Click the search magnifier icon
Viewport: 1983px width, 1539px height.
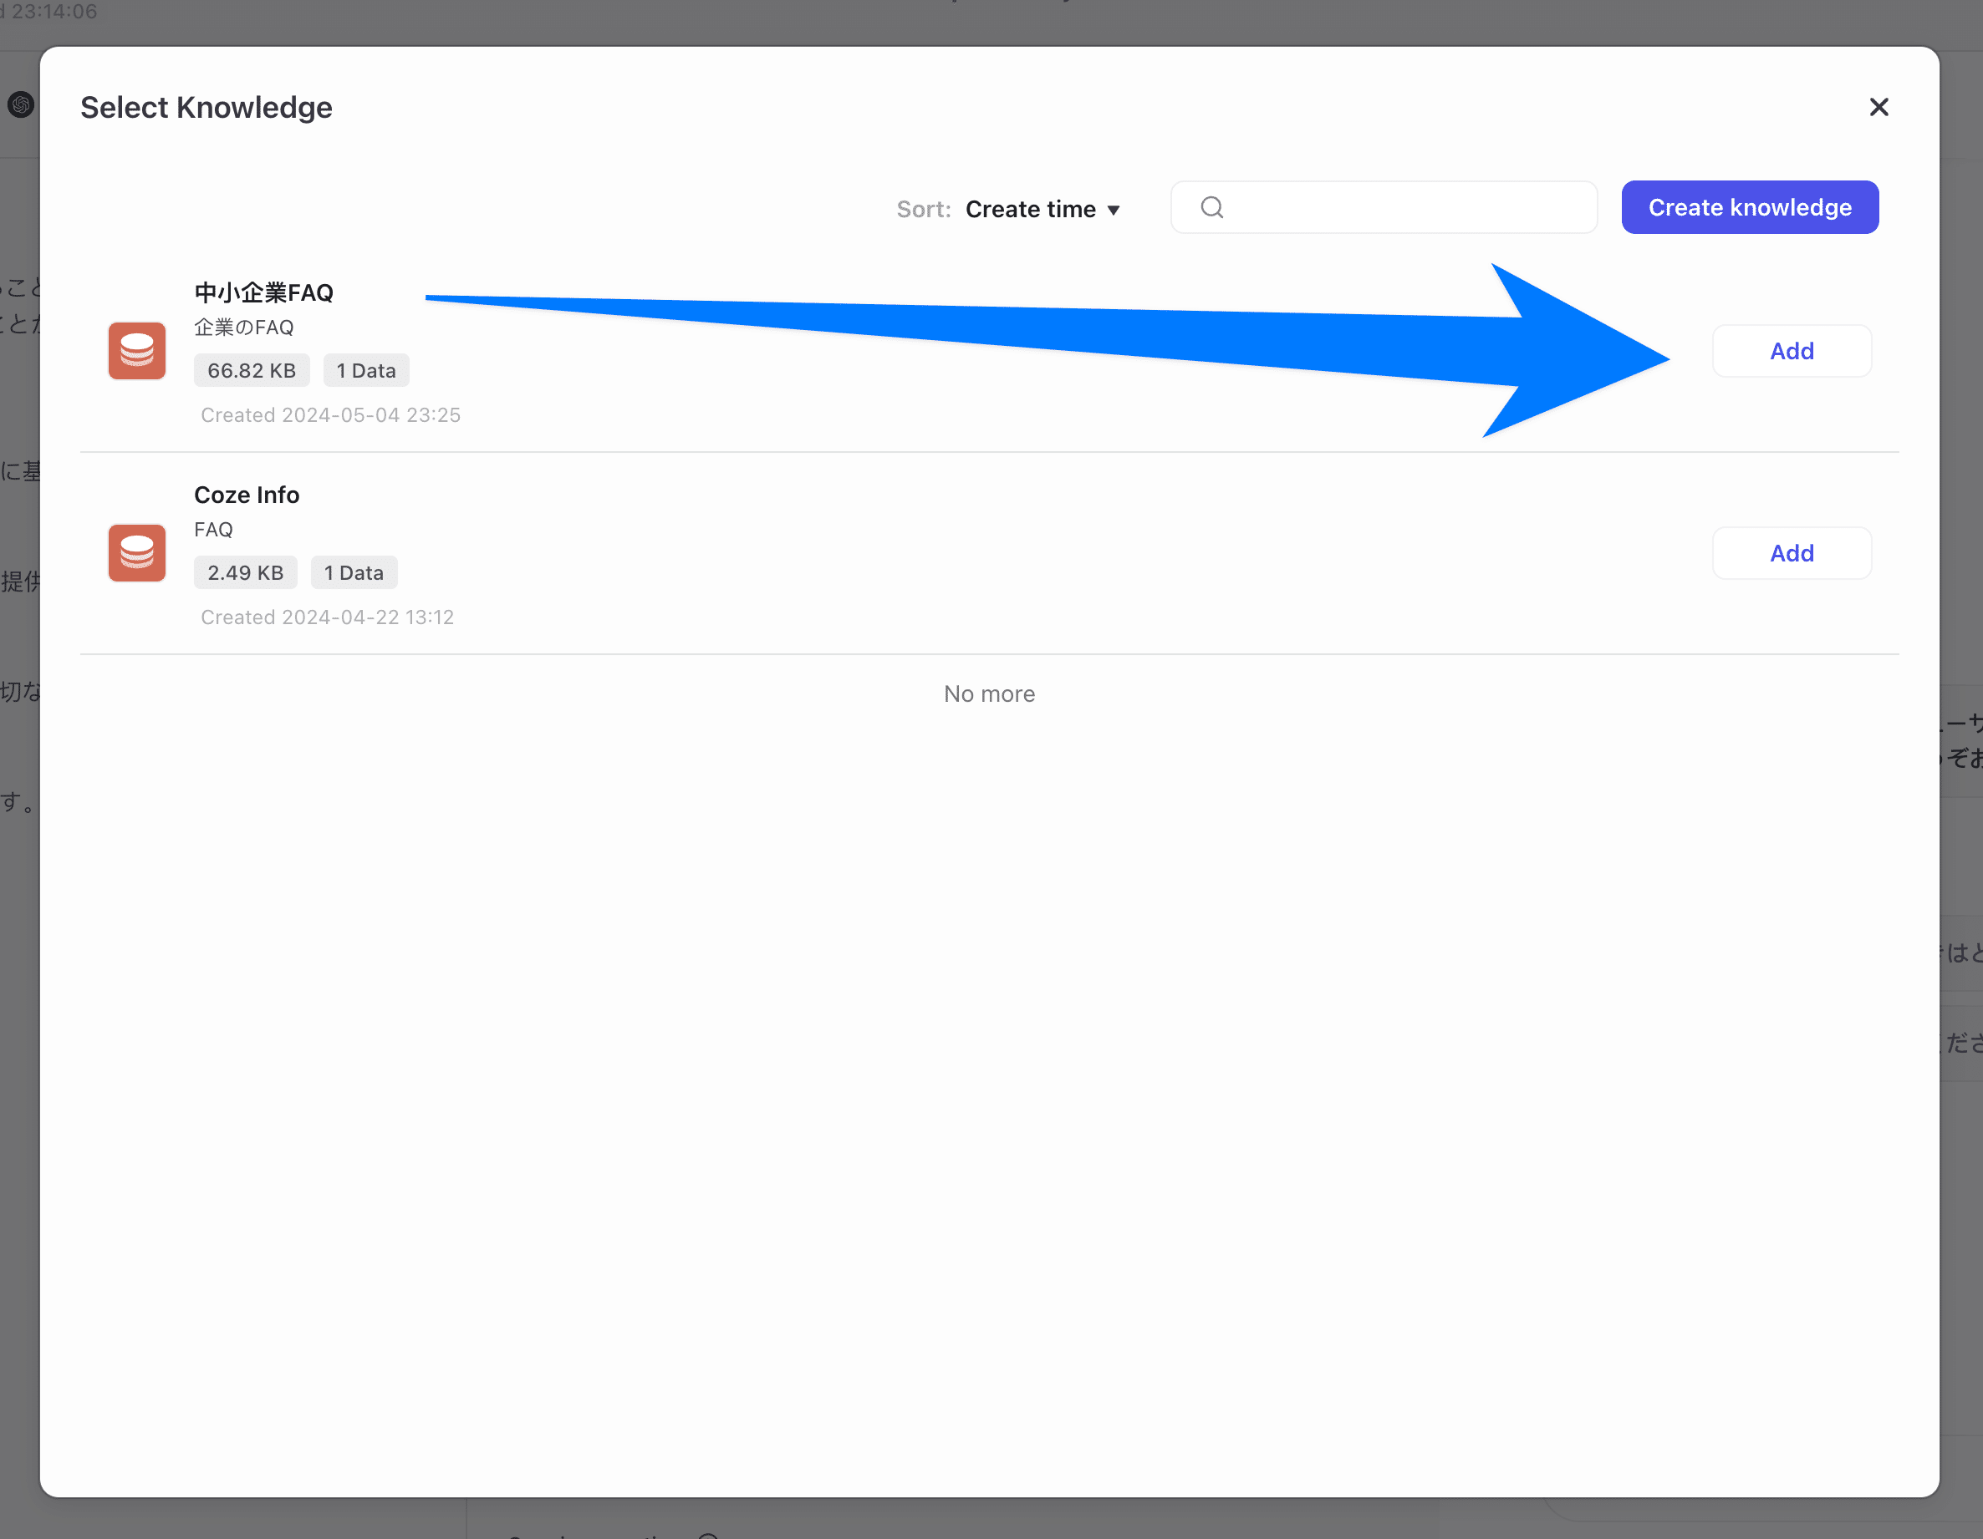(x=1211, y=208)
